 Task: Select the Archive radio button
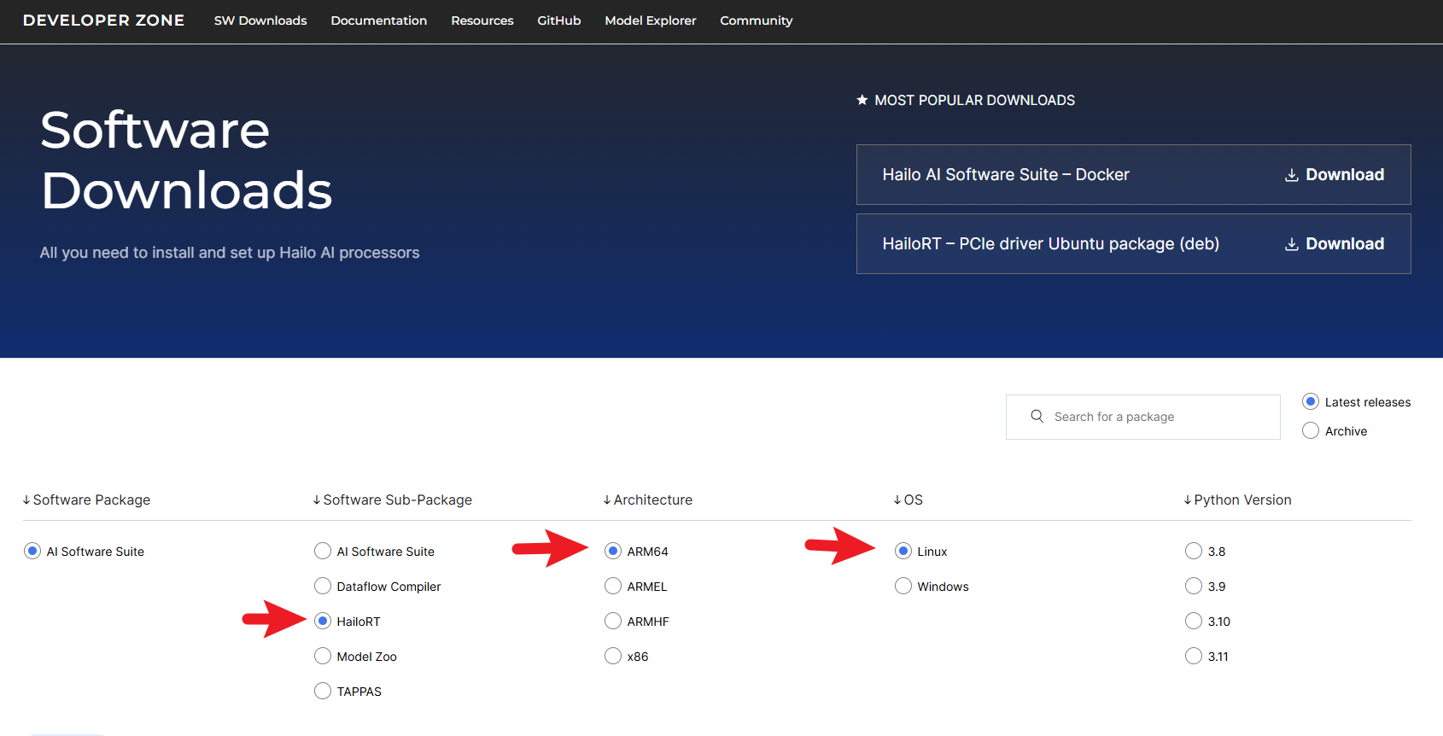coord(1311,430)
